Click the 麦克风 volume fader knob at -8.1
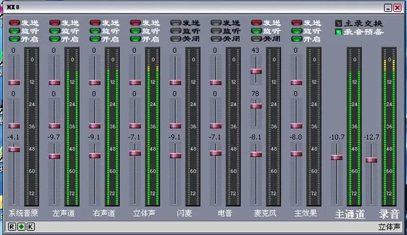 coord(256,154)
